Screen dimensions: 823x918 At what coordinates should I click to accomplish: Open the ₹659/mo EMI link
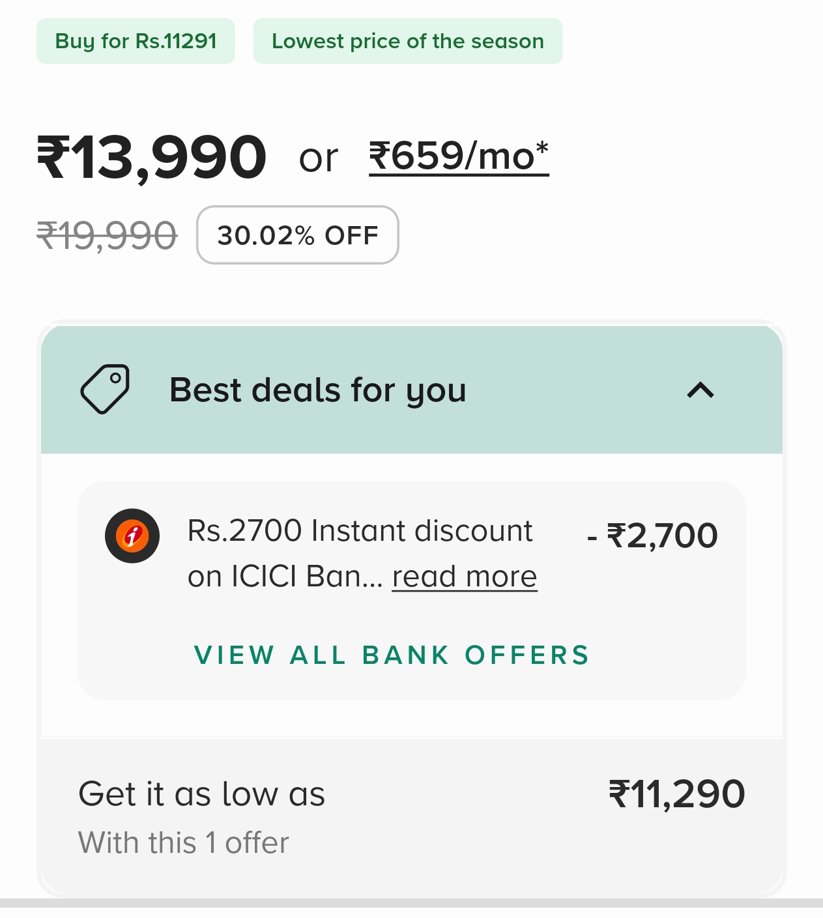[458, 157]
